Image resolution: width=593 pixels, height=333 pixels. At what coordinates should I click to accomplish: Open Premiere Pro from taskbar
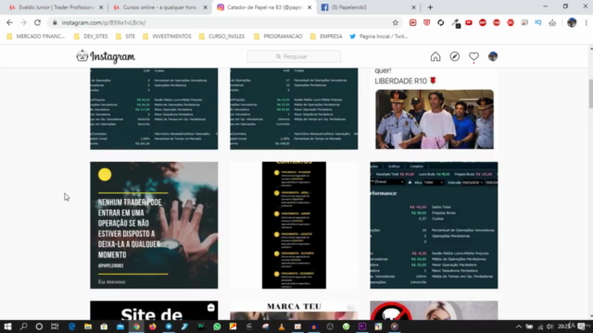pos(362,327)
